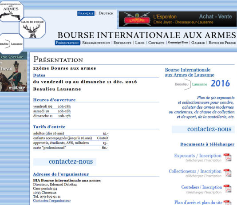Follow the Contactez l'organisateur link
This screenshot has height=205, width=237.
click(52, 201)
